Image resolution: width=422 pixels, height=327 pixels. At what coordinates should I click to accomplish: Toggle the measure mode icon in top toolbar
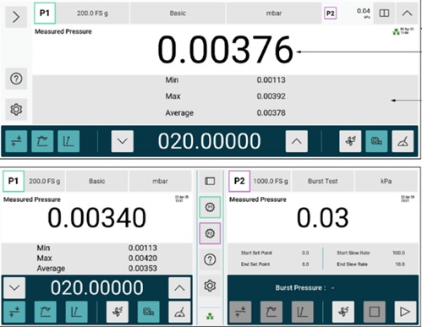pos(69,141)
